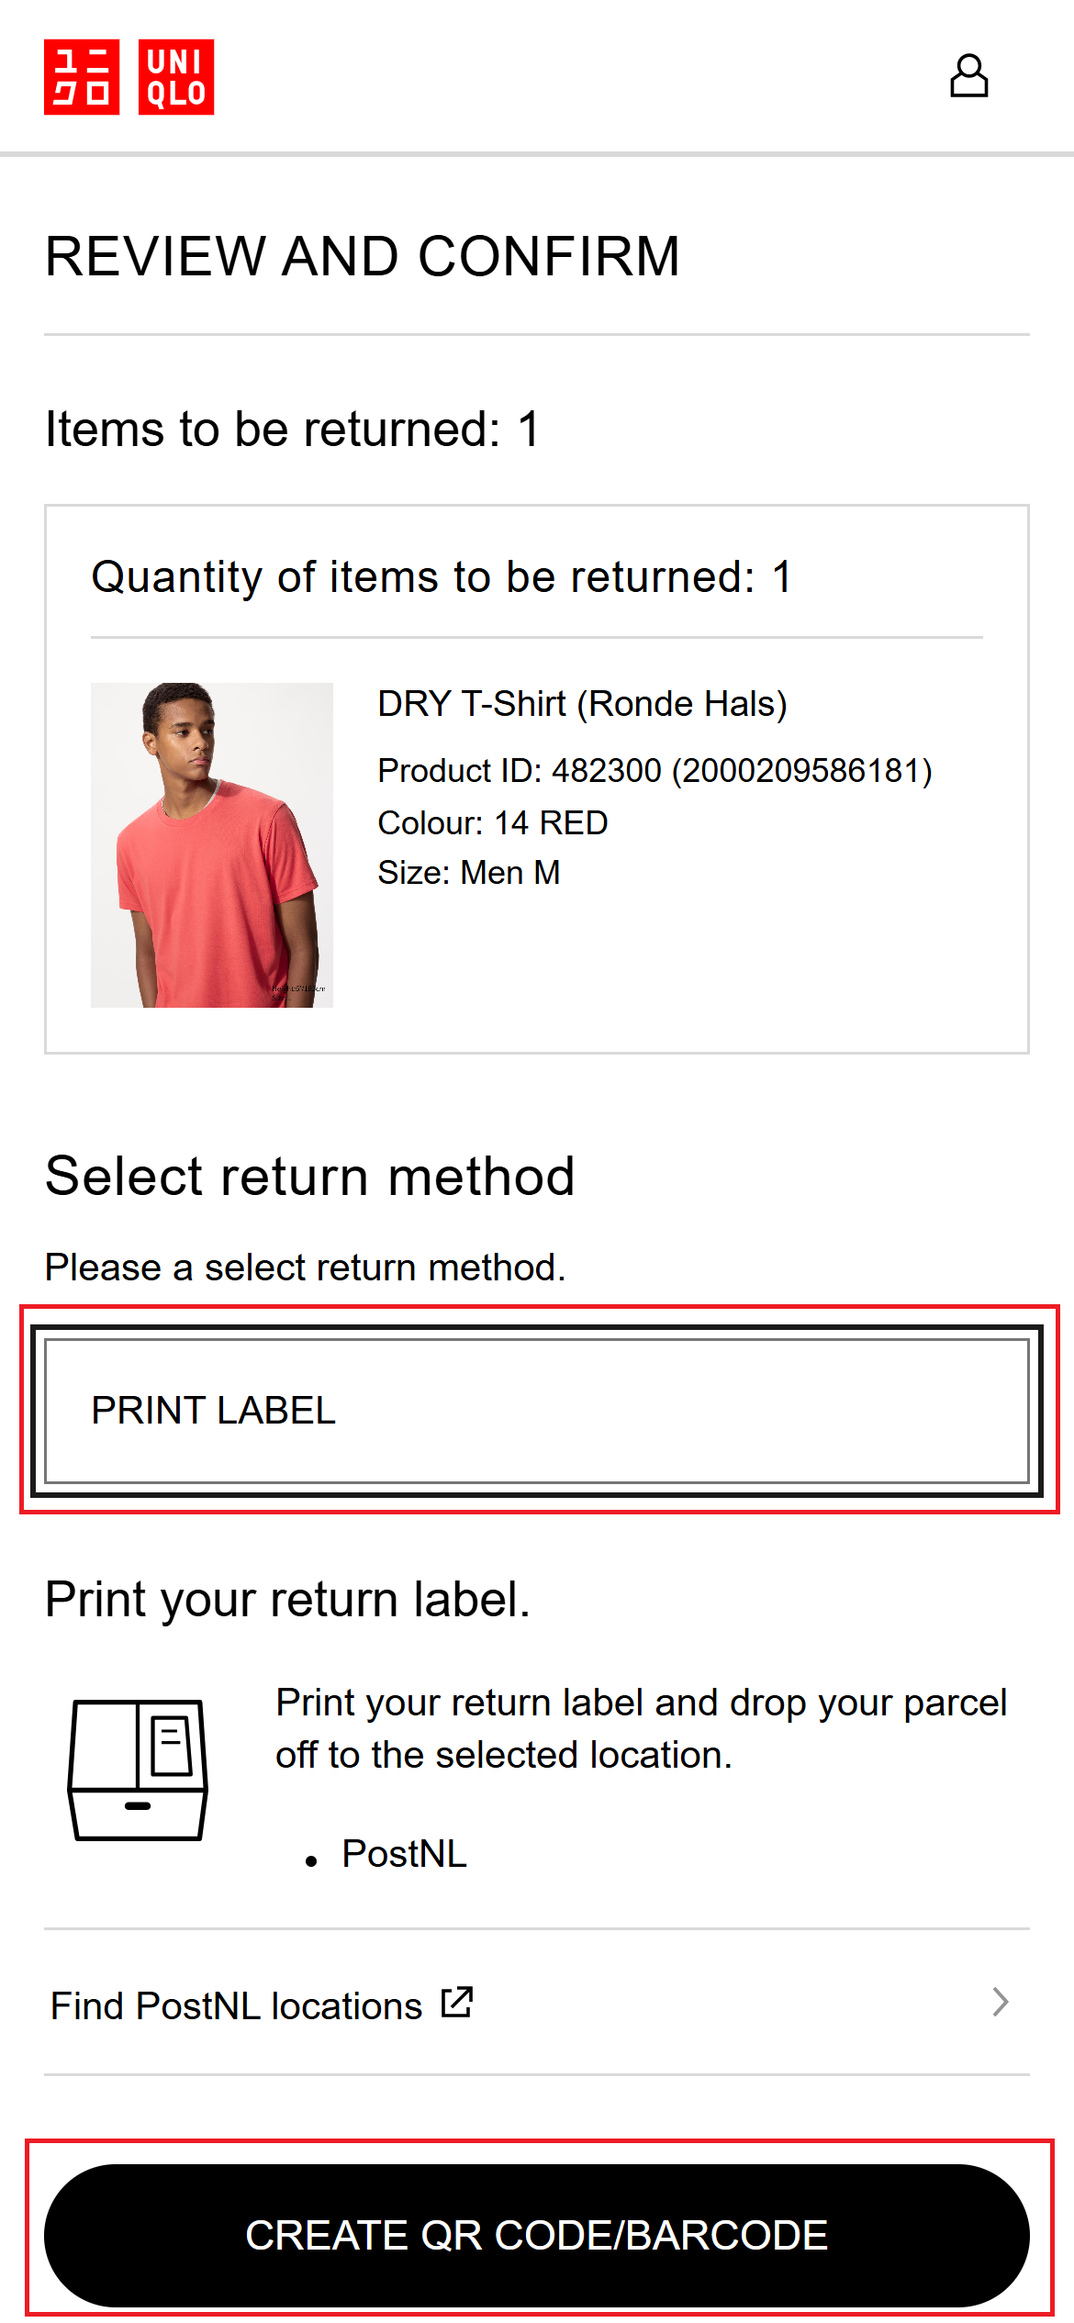Click the external link icon beside PostNL locations
Screen dimensions: 1074x2323
[457, 2003]
